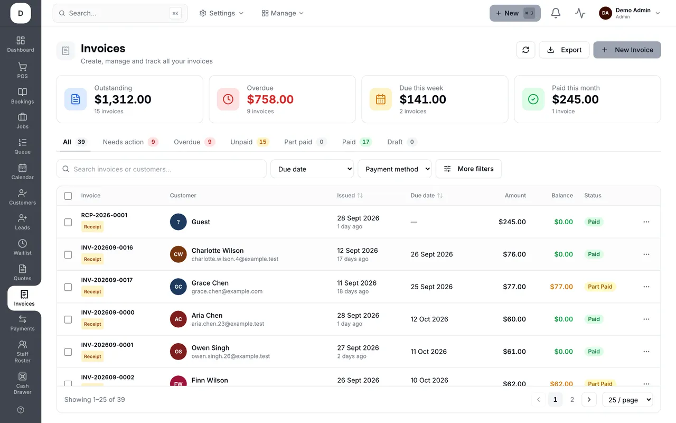676x423 pixels.
Task: Open the notifications bell
Action: click(556, 13)
